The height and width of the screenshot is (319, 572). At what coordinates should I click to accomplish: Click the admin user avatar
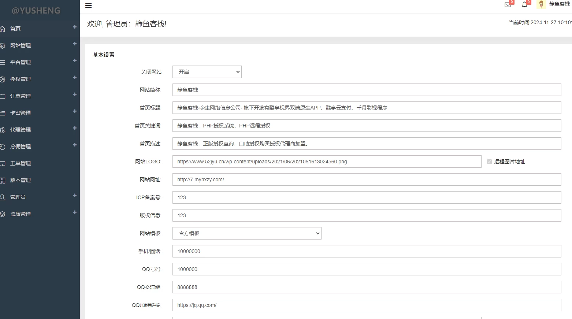click(541, 4)
